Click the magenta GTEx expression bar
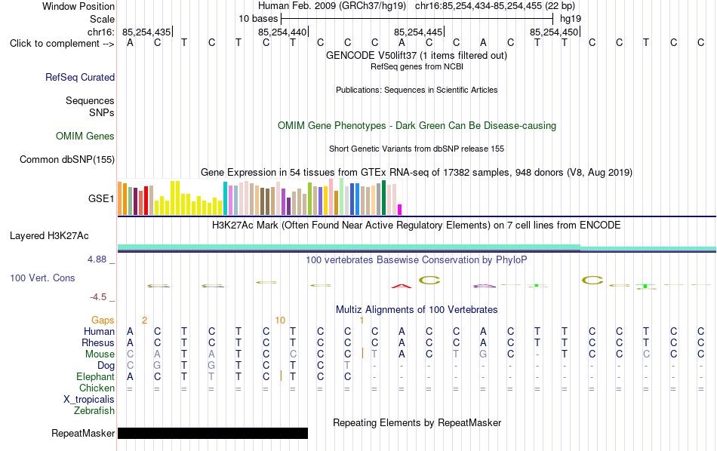This screenshot has width=717, height=451. (400, 210)
